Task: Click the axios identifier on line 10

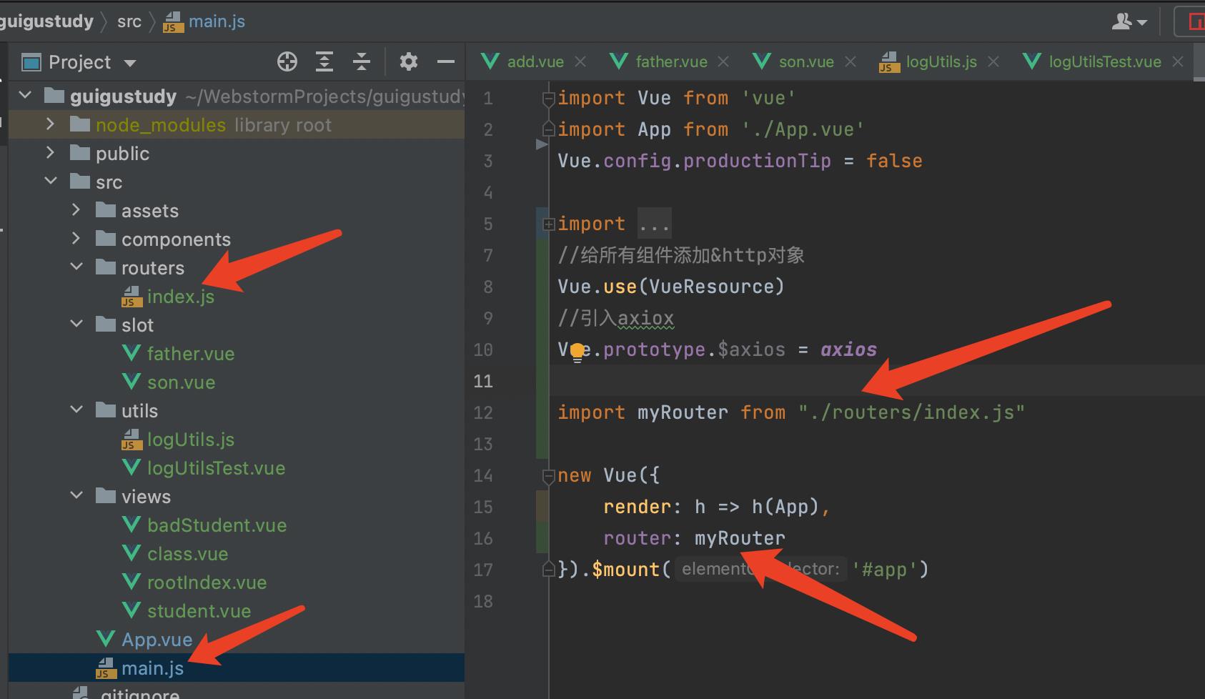Action: coord(848,349)
